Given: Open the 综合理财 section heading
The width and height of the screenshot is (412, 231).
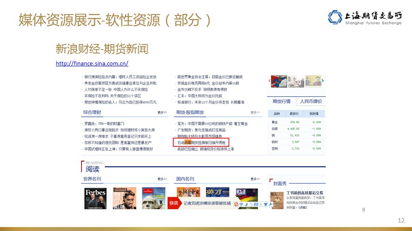Looking at the screenshot, I should [92, 113].
